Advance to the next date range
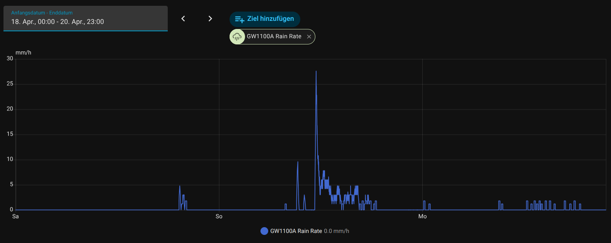Viewport: 611px width, 243px height. coord(210,19)
